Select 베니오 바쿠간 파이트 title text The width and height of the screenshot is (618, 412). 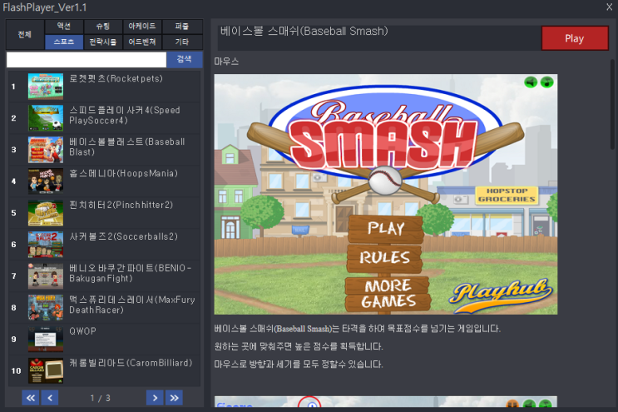coord(130,273)
